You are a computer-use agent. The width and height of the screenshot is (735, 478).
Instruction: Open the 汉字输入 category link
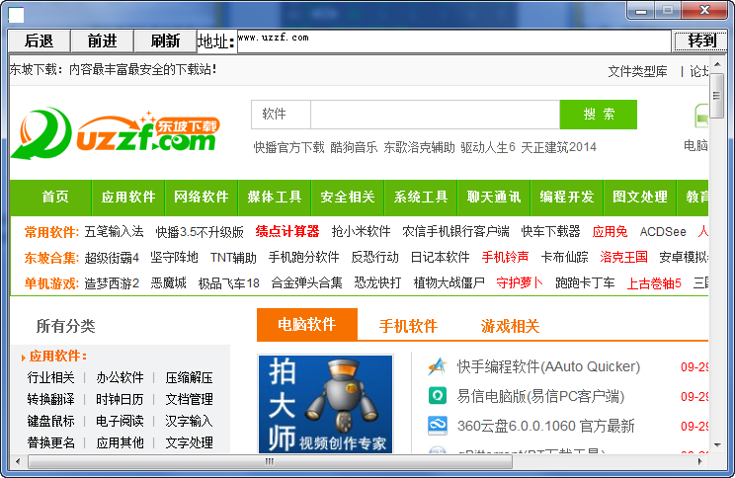pyautogui.click(x=189, y=421)
